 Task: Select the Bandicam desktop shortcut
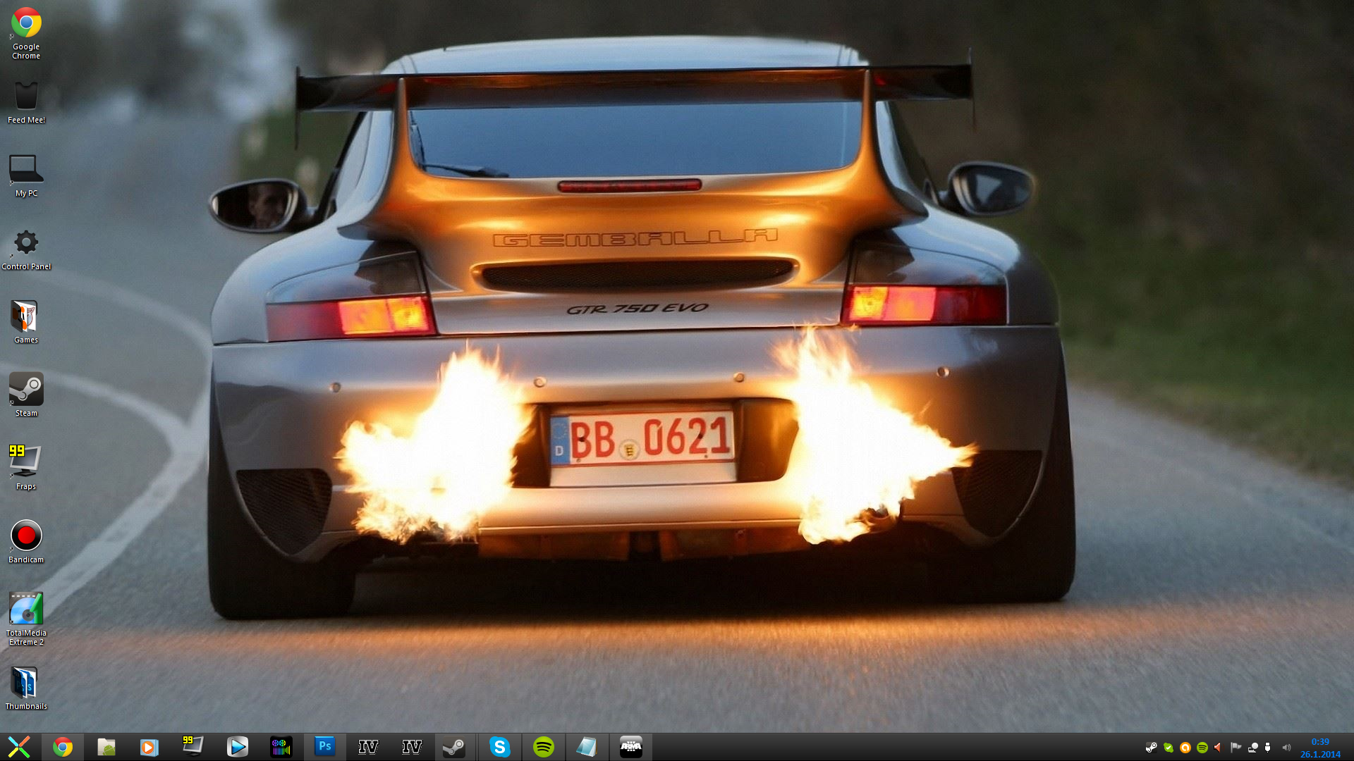[x=26, y=542]
